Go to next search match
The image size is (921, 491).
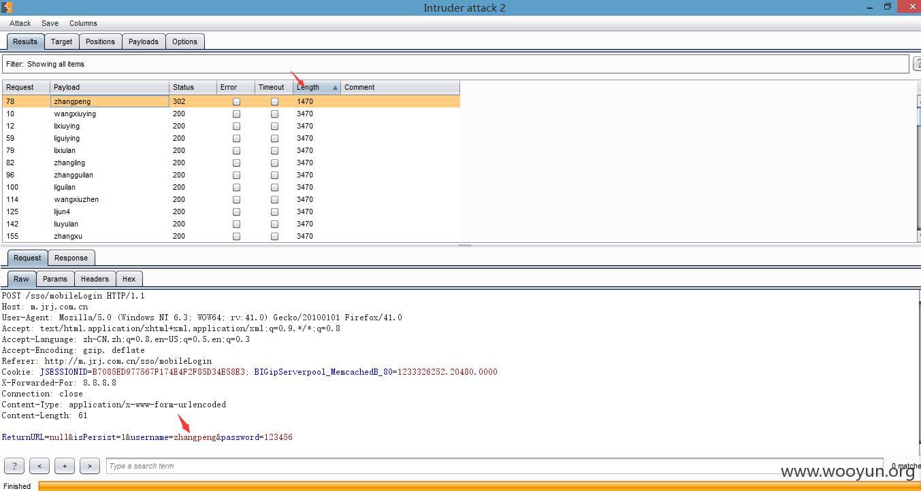tap(90, 466)
